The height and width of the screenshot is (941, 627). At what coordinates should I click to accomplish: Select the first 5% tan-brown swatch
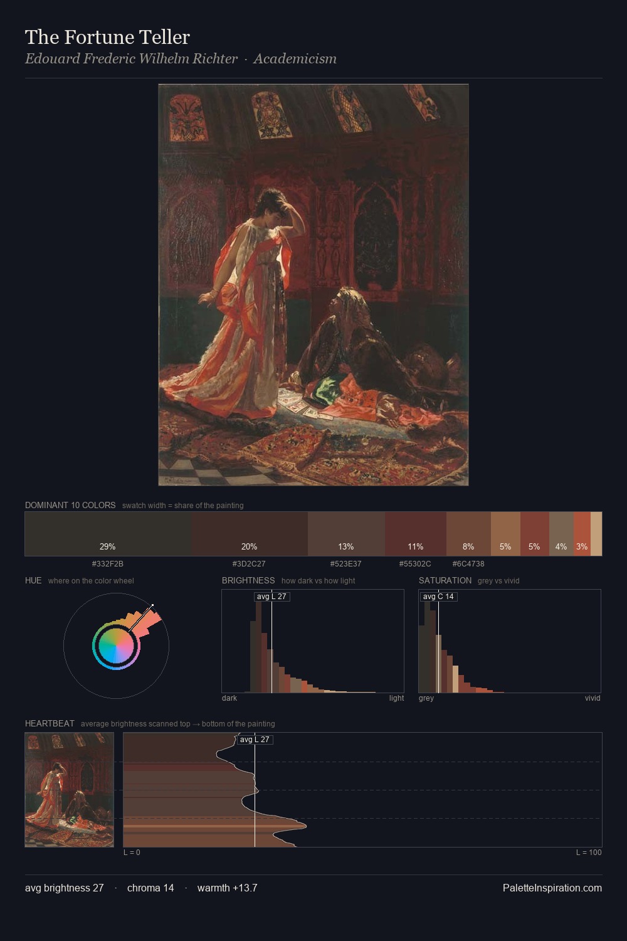point(505,534)
